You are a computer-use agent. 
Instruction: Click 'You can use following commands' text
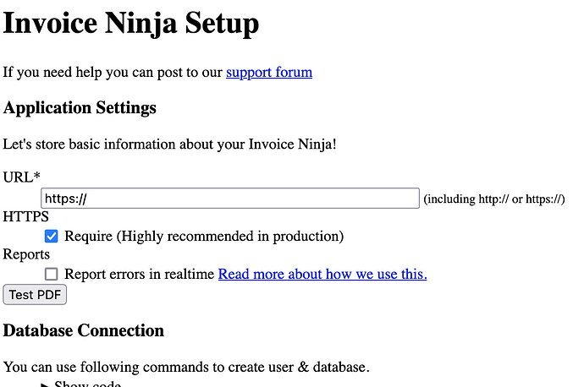186,367
